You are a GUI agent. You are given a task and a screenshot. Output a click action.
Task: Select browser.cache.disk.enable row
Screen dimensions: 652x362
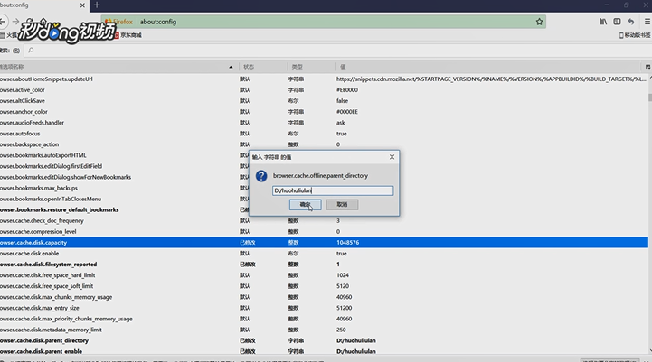point(324,254)
